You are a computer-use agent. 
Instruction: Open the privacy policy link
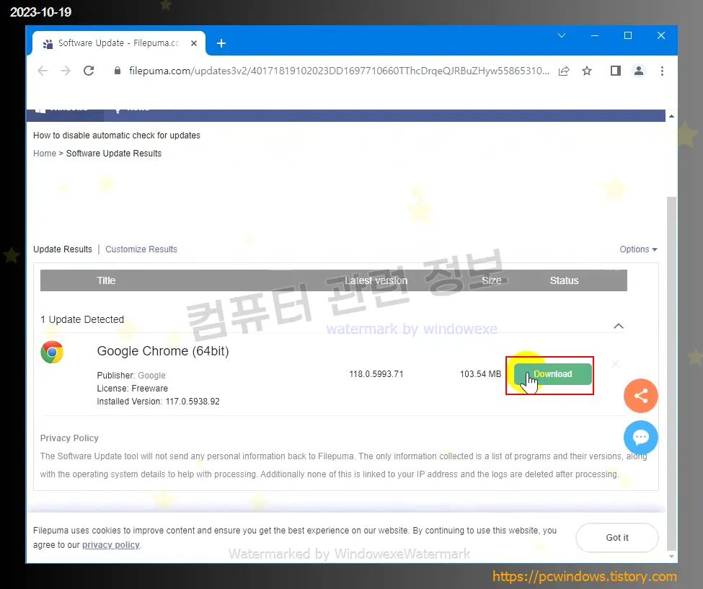(x=111, y=544)
